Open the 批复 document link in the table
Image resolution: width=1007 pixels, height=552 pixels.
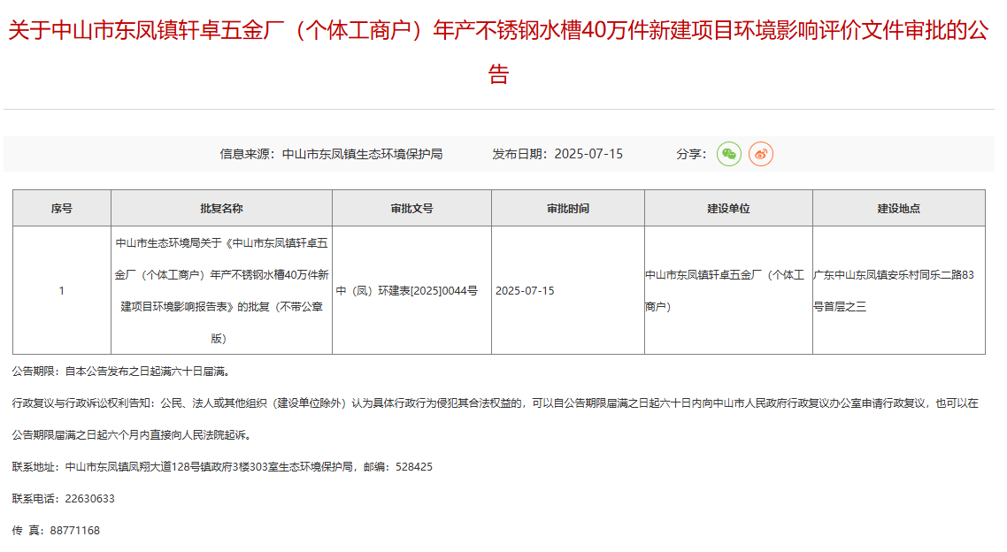221,290
